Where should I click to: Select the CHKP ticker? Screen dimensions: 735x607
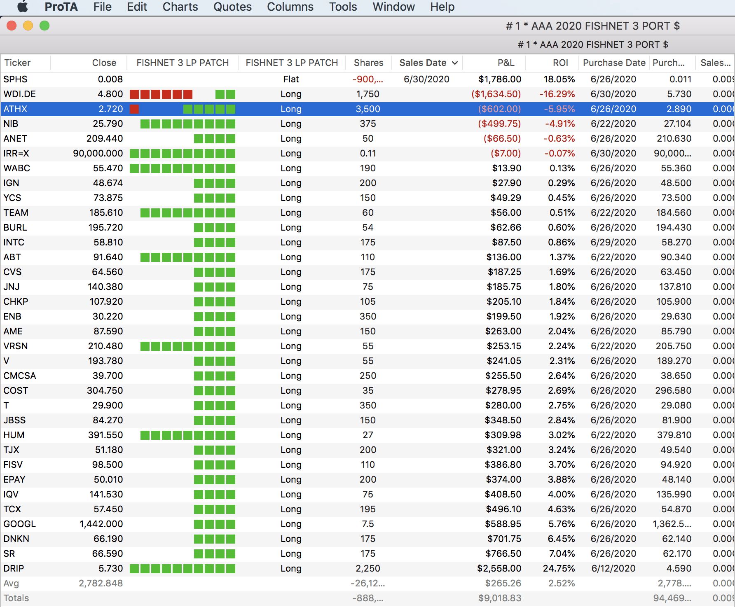click(16, 301)
